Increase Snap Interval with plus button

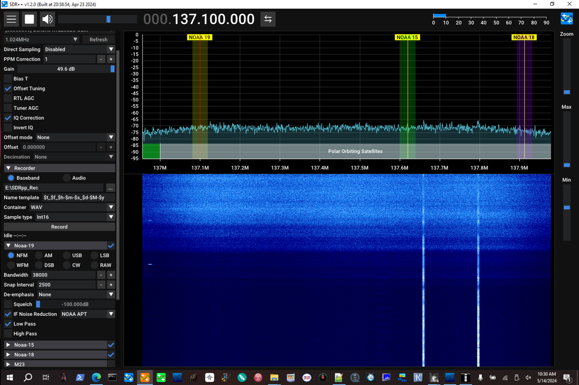111,285
